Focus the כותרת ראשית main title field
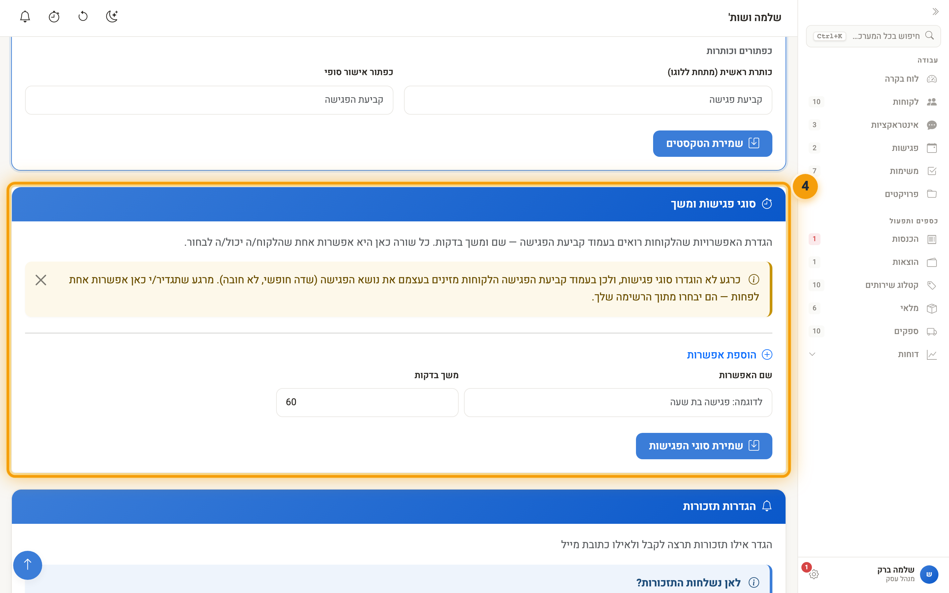The width and height of the screenshot is (949, 593). (588, 100)
